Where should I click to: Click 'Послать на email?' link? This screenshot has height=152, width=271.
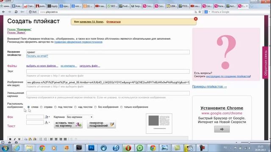tap(37, 56)
